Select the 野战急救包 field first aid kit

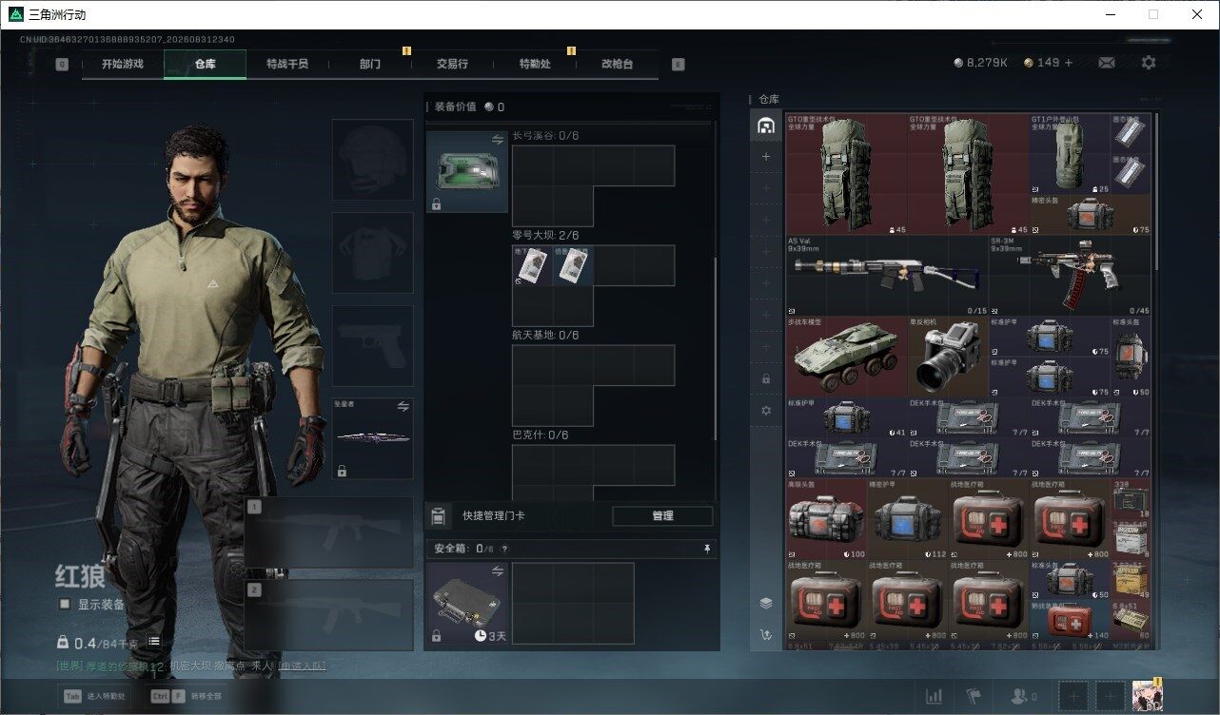coord(1070,619)
